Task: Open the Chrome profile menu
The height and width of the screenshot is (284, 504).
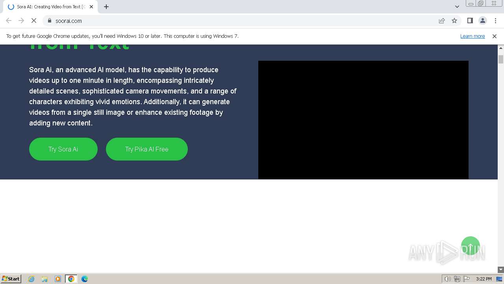Action: tap(482, 21)
